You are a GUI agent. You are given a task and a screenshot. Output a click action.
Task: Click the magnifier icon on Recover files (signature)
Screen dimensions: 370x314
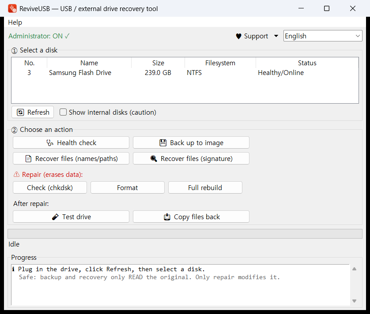[154, 159]
